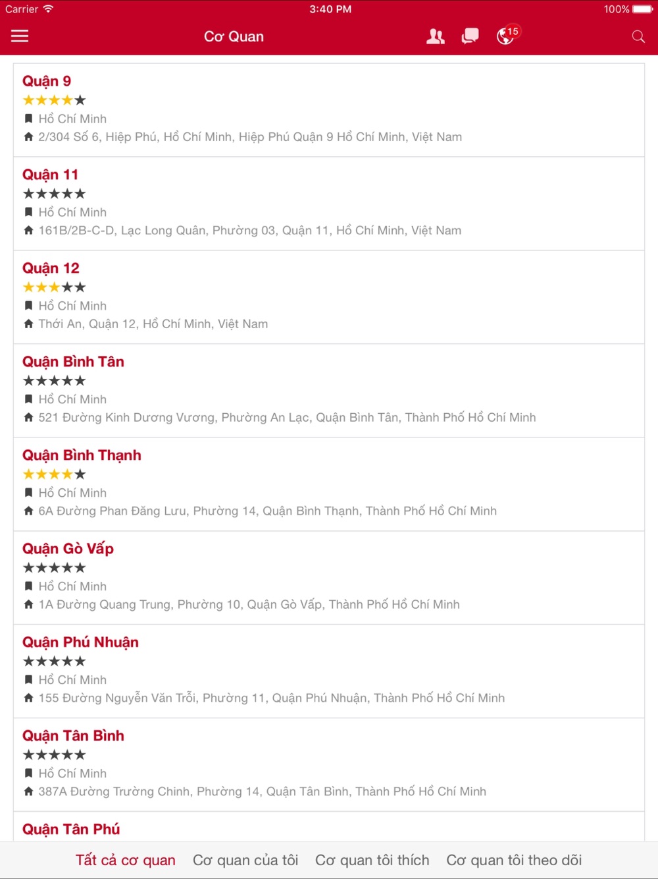Tap the search magnifier icon
This screenshot has height=879, width=658.
coord(638,36)
